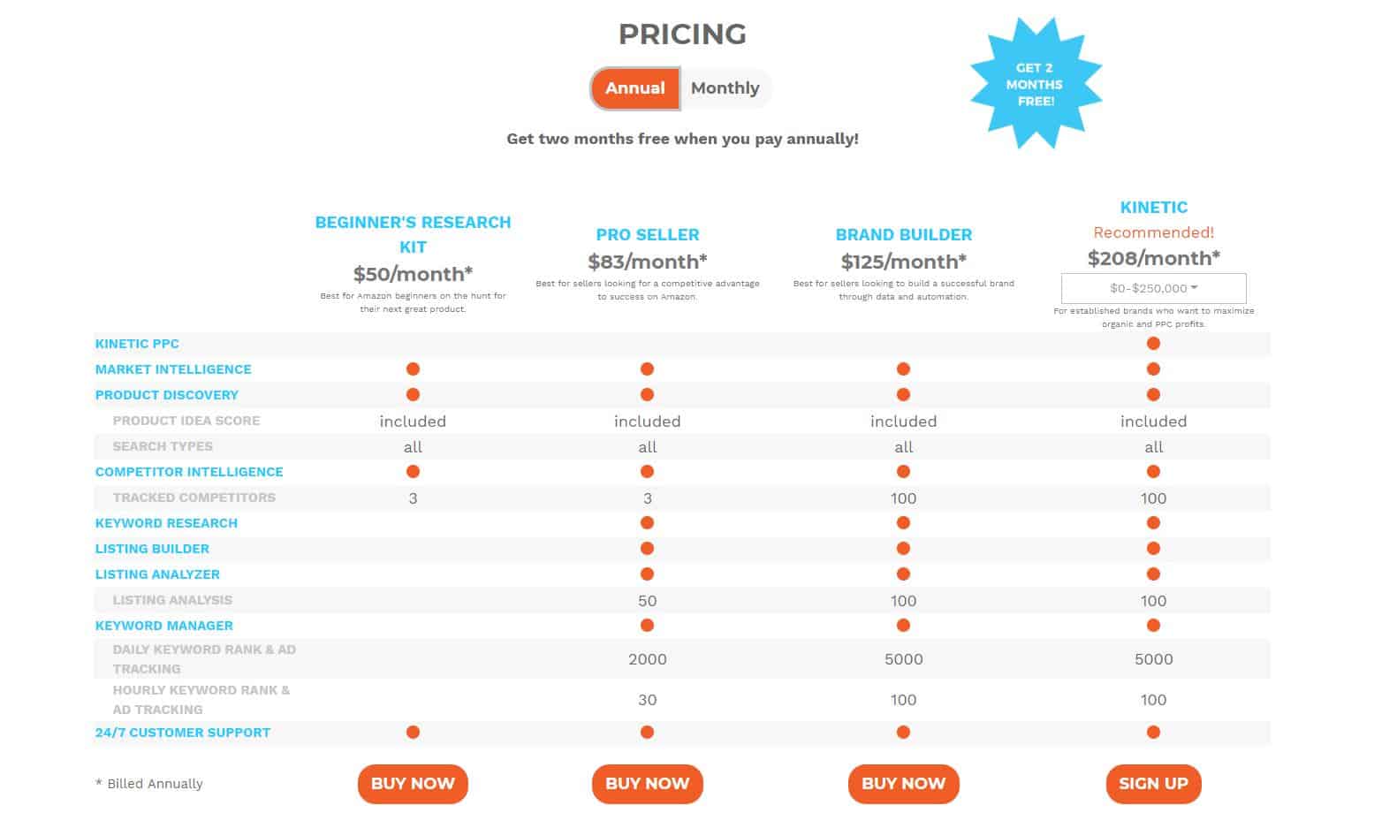
Task: Switch pricing to Monthly billing
Action: coord(725,88)
